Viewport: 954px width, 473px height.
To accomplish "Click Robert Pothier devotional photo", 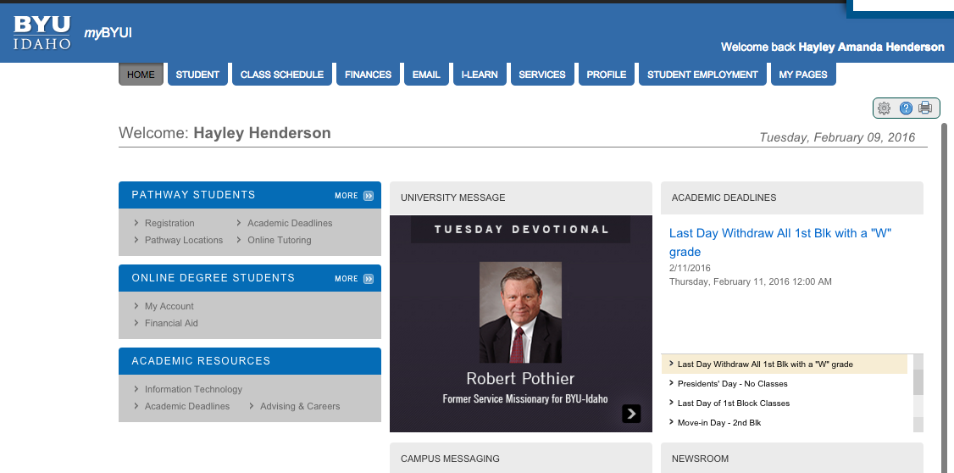I will [520, 312].
